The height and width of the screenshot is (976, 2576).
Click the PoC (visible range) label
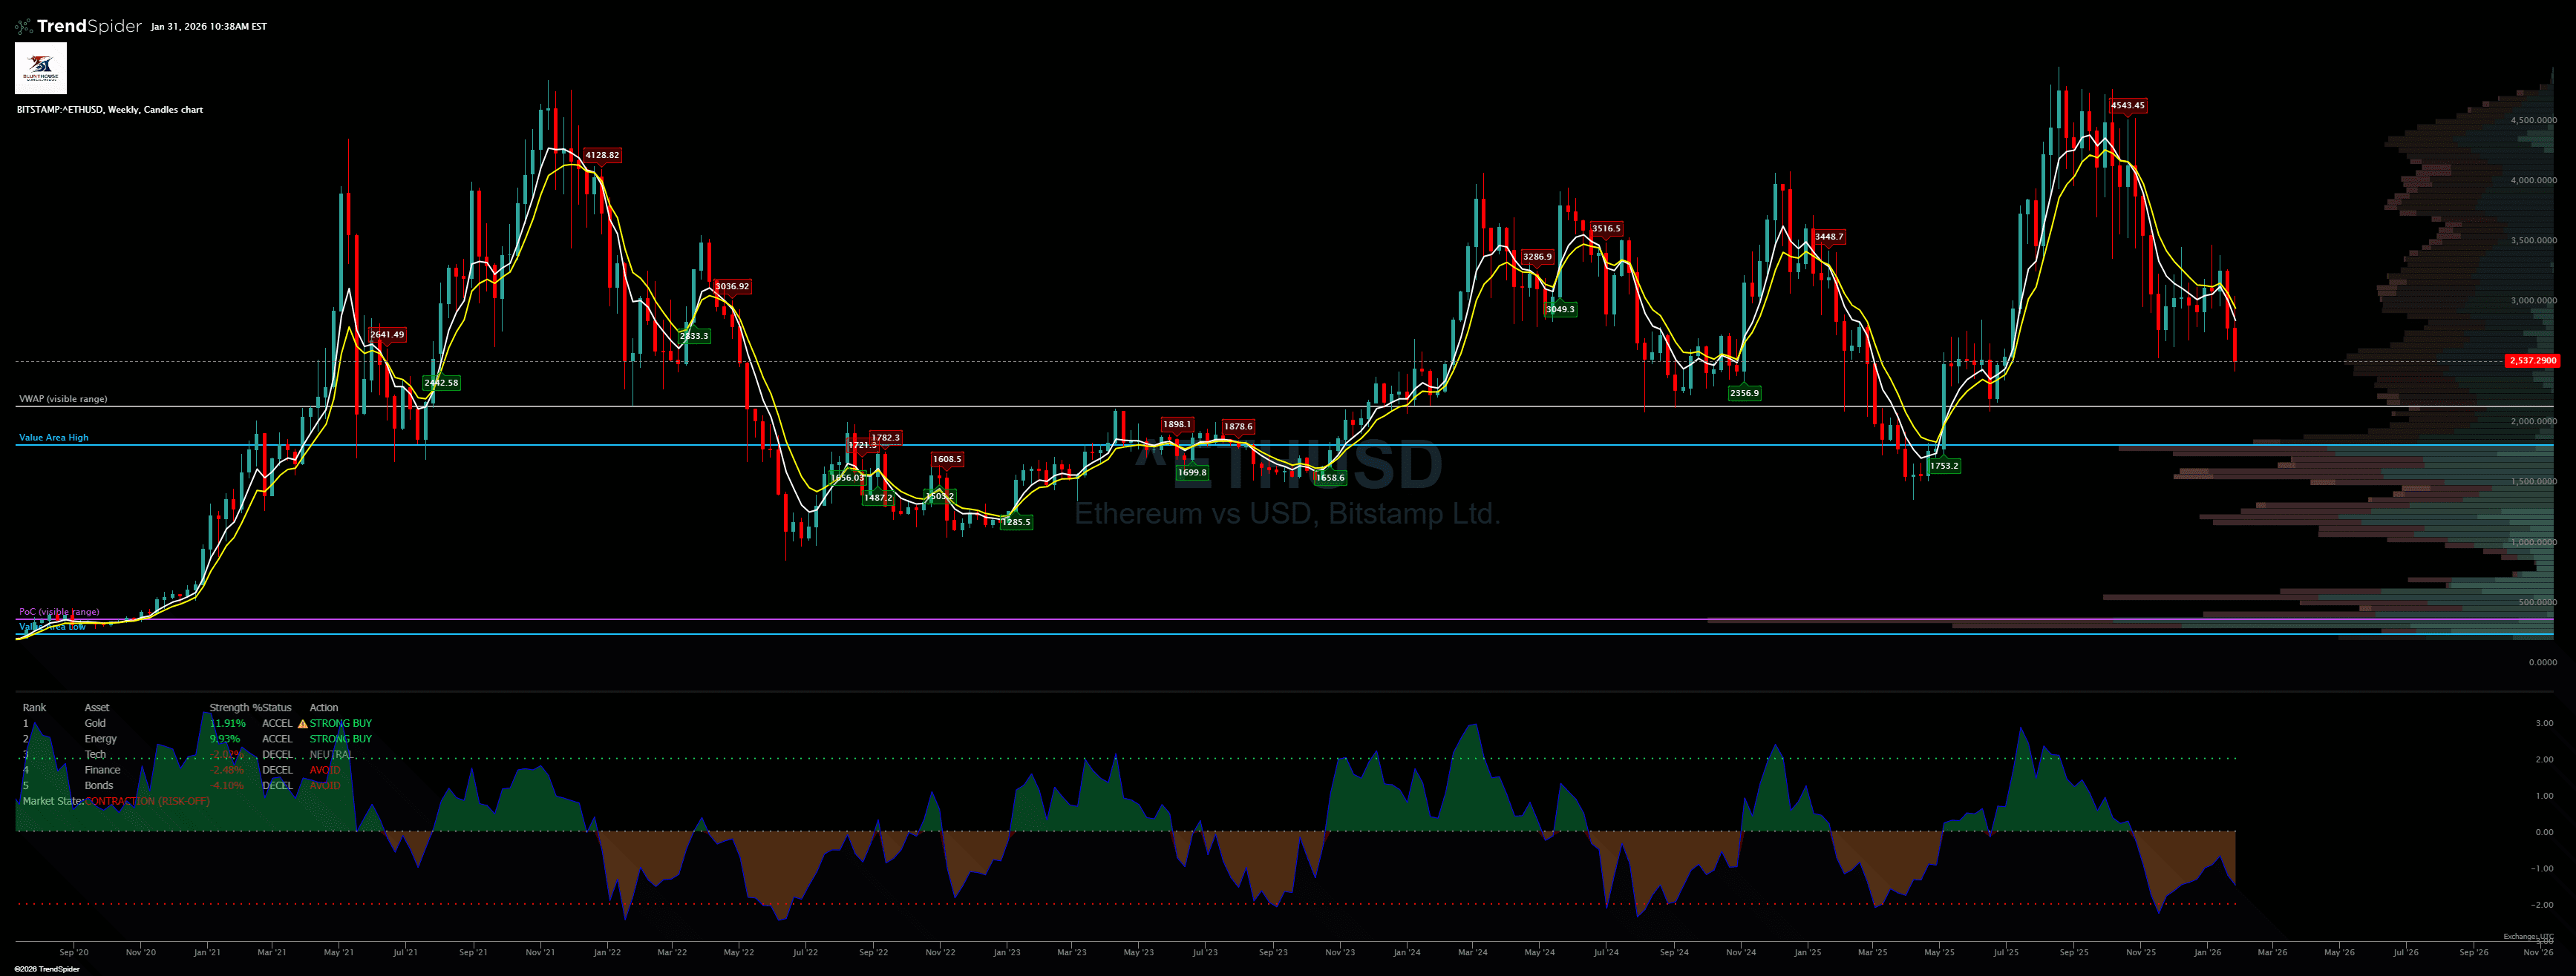[x=59, y=611]
